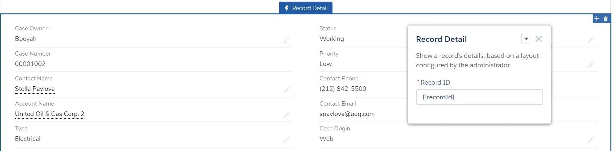Click the move component icon
615x151 pixels.
[x=597, y=19]
